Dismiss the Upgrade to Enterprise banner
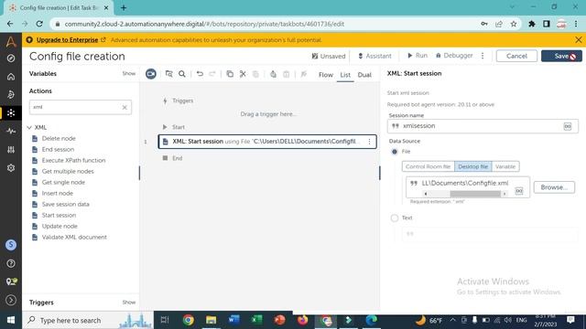 tap(578, 39)
